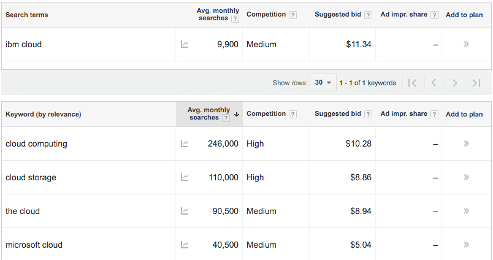Click the 246,000 searches value

tap(223, 143)
